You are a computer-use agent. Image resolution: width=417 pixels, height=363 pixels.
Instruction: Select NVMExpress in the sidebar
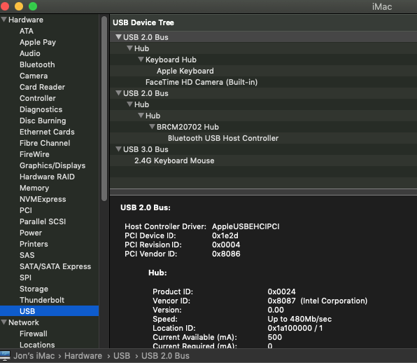coord(43,199)
